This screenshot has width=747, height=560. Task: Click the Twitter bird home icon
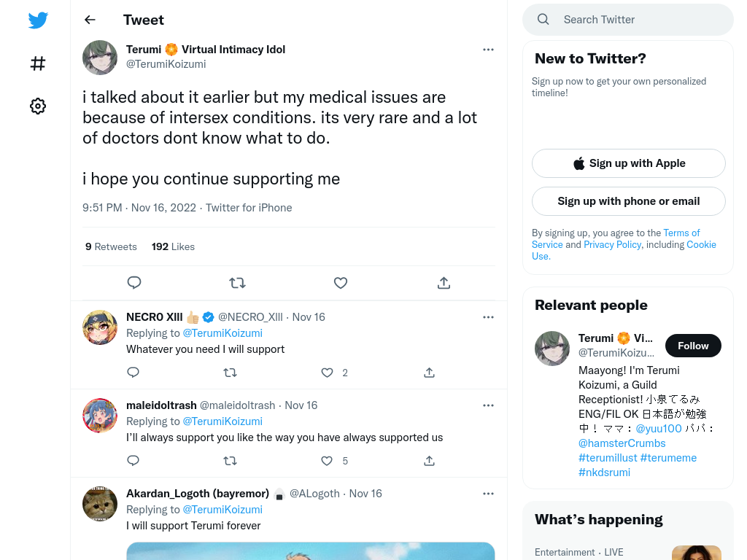pos(38,20)
